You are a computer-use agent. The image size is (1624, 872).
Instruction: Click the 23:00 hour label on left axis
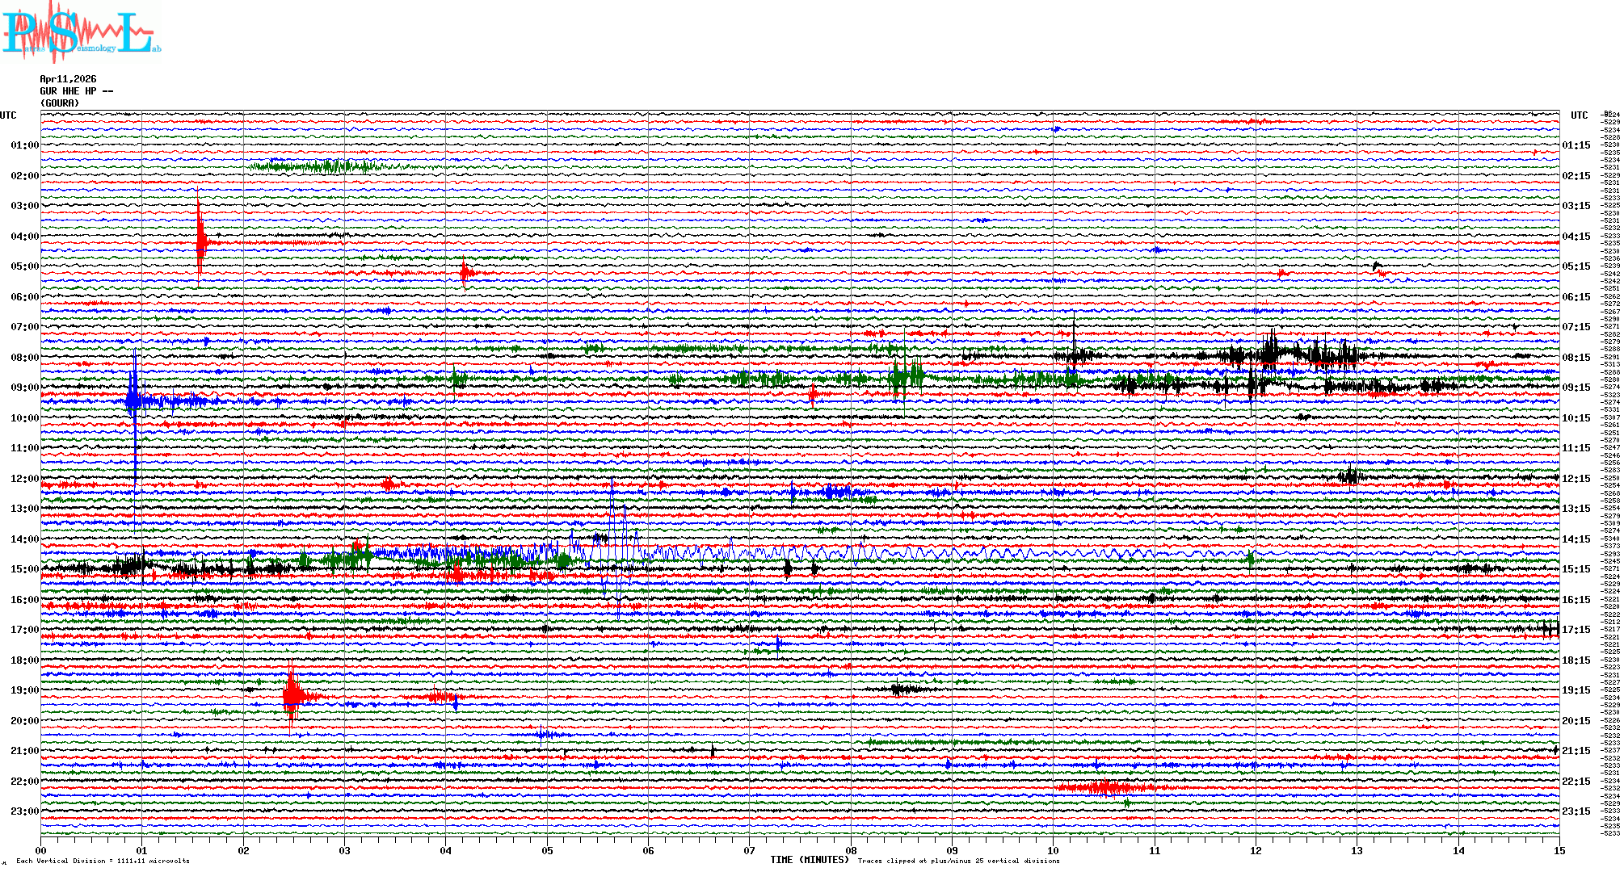tap(24, 811)
